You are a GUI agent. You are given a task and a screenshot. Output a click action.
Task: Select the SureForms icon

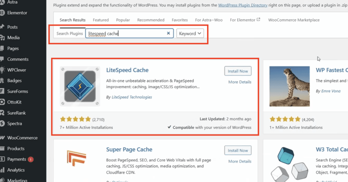click(2, 91)
